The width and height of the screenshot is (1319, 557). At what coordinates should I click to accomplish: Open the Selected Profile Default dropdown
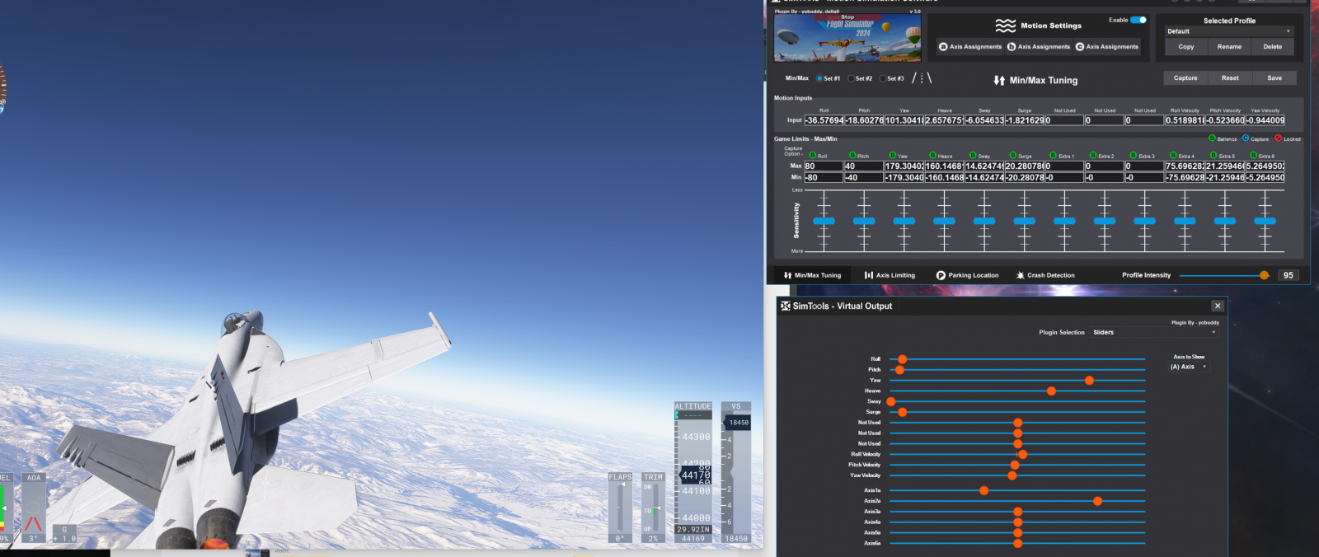(1229, 31)
